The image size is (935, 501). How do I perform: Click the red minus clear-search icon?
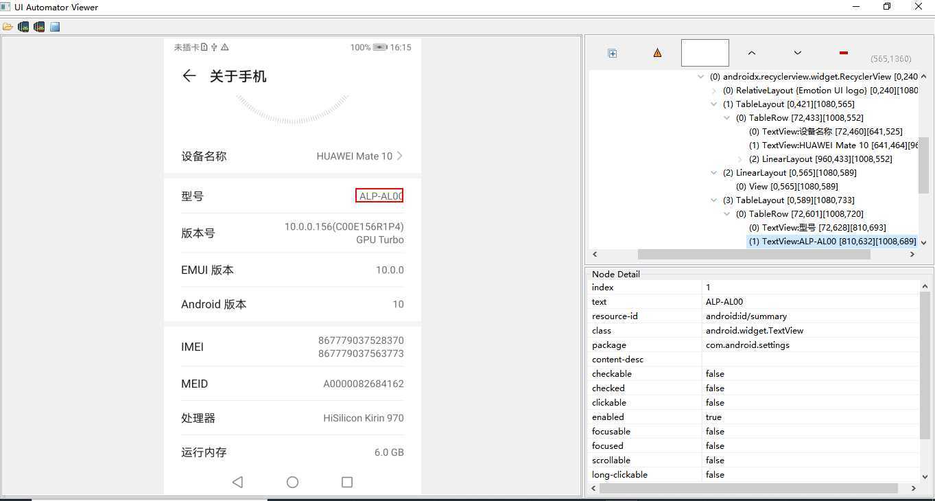click(x=843, y=53)
